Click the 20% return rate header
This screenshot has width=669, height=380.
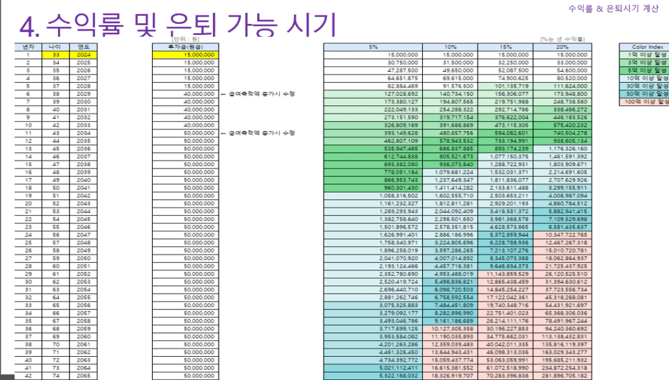562,47
